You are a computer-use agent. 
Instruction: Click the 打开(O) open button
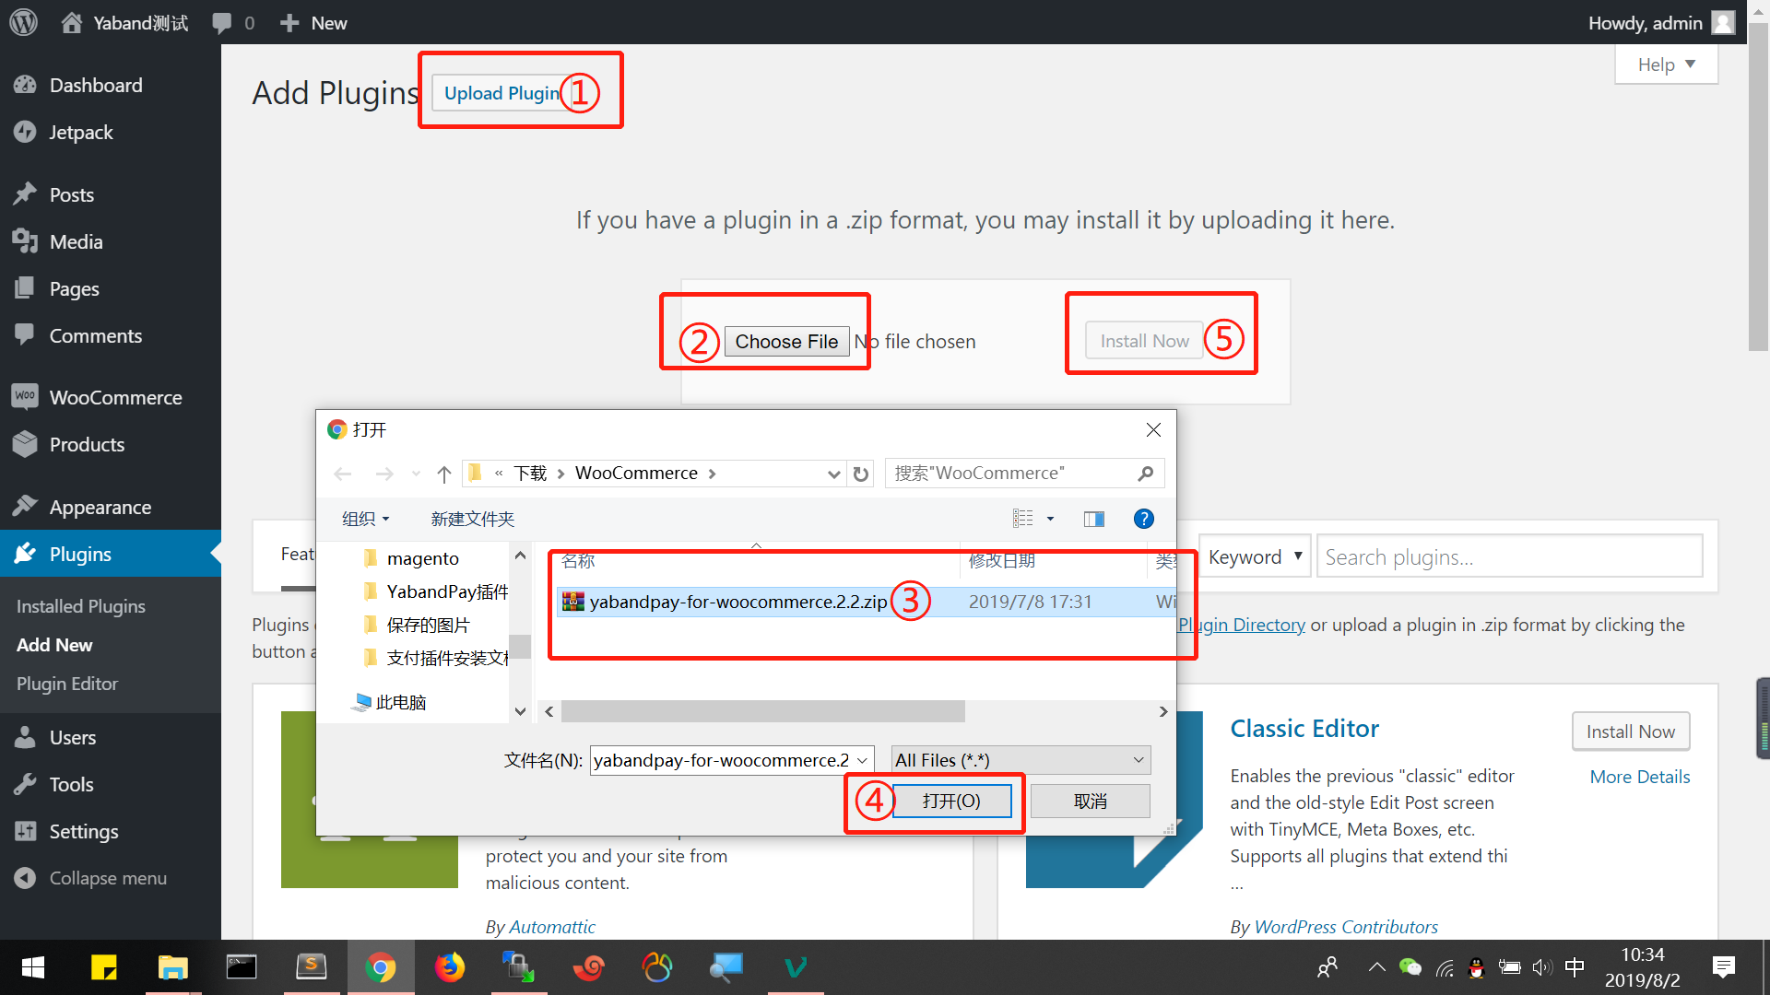pyautogui.click(x=951, y=801)
